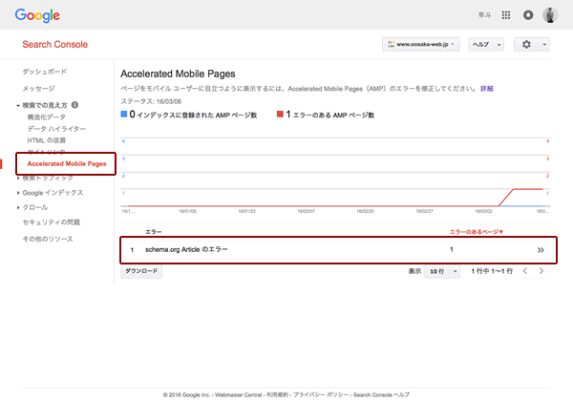The height and width of the screenshot is (401, 573).
Task: Expand the クロール section
Action: point(18,207)
